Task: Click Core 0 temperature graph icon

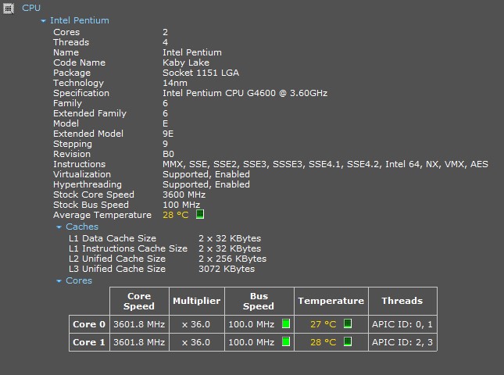Action: [348, 323]
